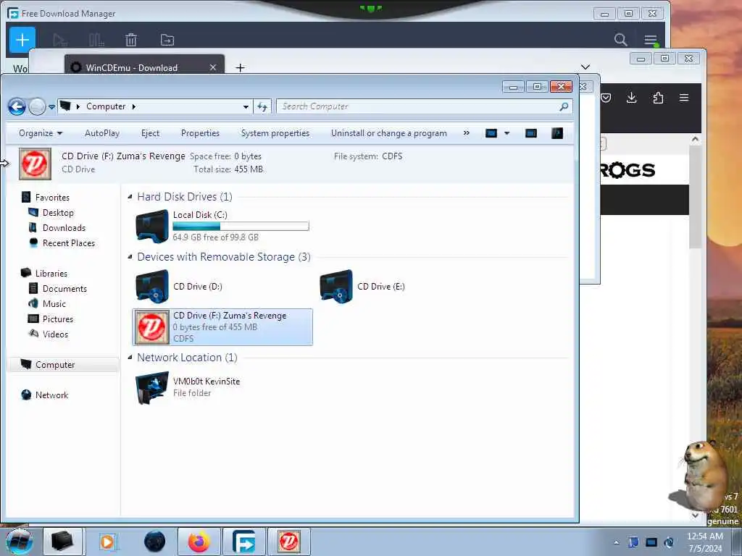The height and width of the screenshot is (556, 742).
Task: Click the Zuma's Revenge icon in details header
Action: pos(35,164)
